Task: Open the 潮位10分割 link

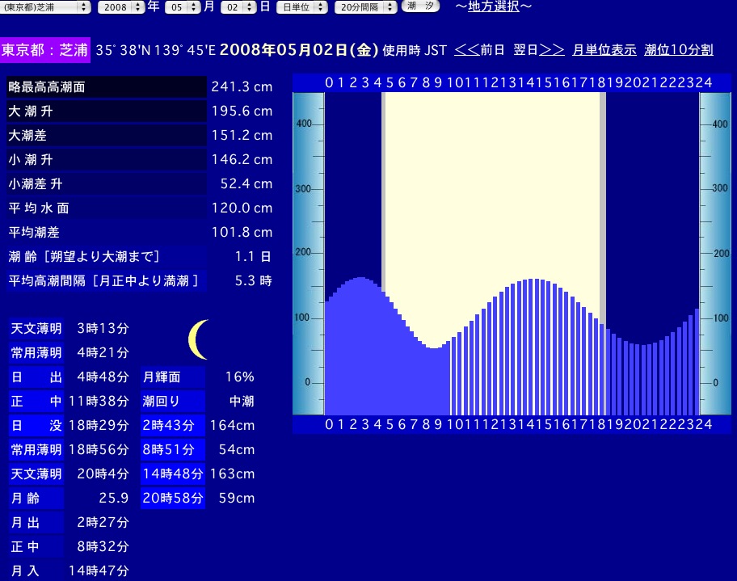Action: [x=679, y=50]
